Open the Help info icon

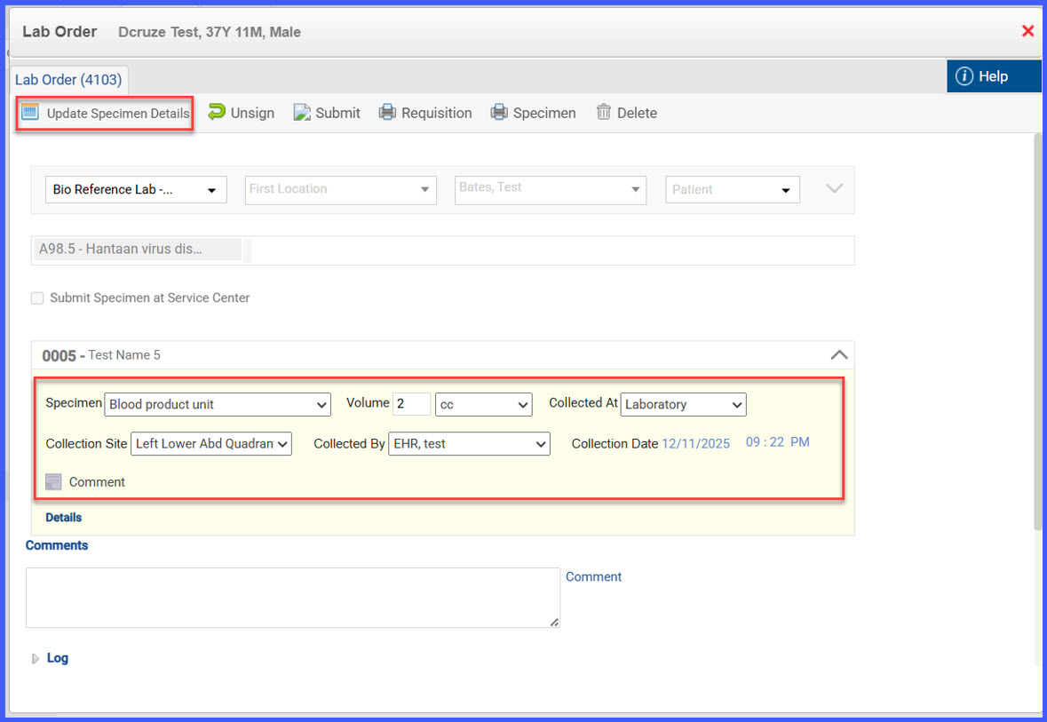coord(964,76)
